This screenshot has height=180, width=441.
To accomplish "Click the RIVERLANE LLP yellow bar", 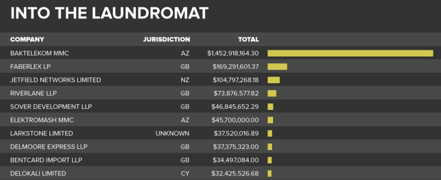I will pos(272,93).
